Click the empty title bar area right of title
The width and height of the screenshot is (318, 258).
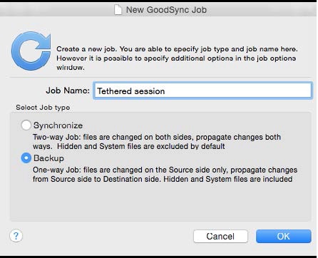pos(262,10)
